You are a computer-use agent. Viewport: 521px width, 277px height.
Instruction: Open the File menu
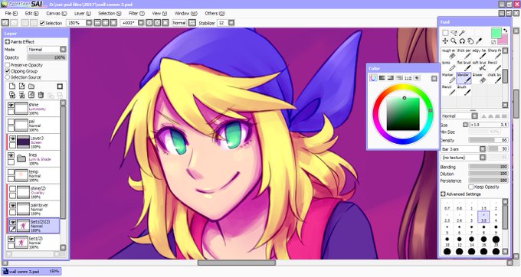point(11,13)
